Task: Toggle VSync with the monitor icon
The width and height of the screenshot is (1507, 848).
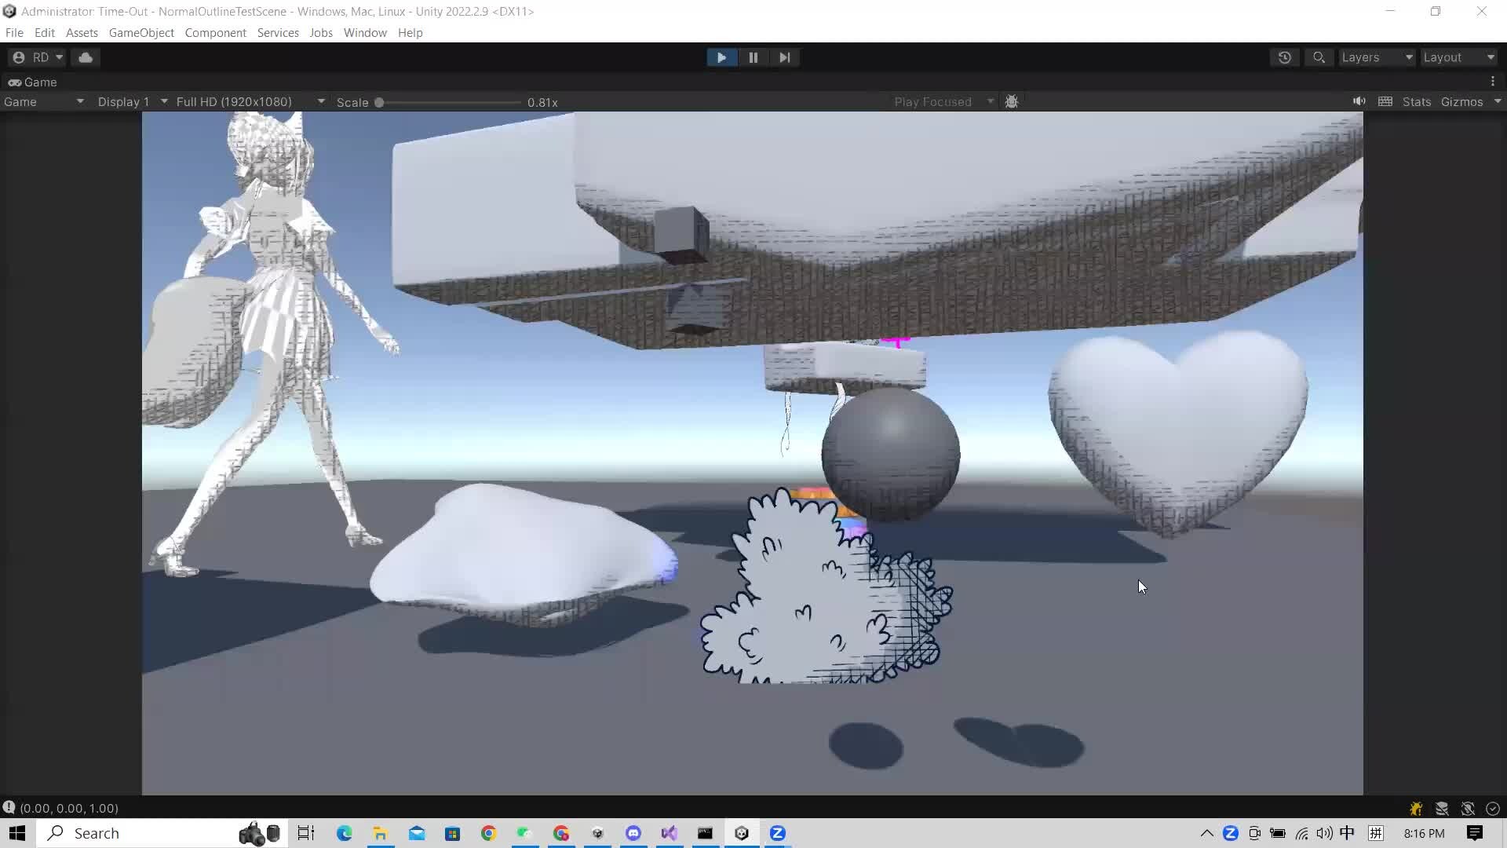Action: 1386,101
